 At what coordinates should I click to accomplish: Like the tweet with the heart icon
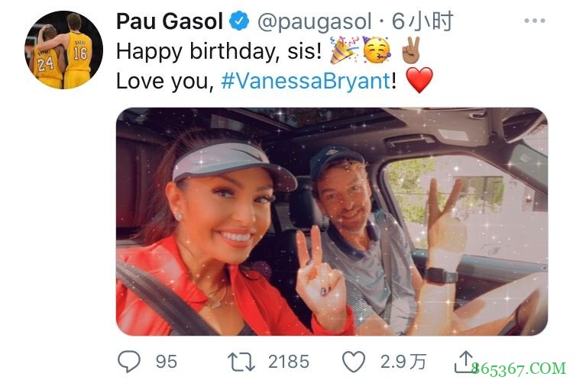tap(354, 362)
